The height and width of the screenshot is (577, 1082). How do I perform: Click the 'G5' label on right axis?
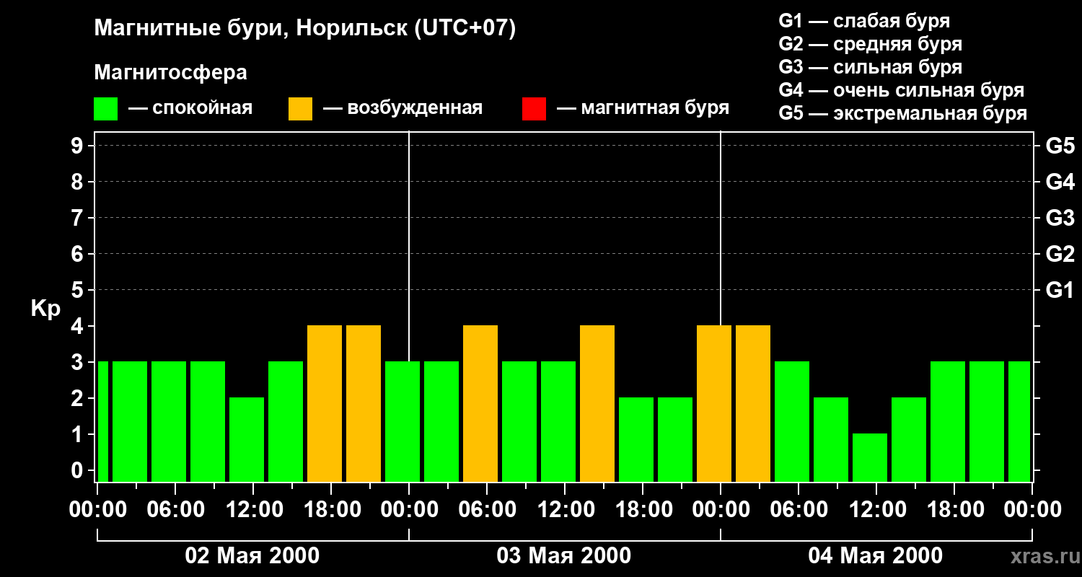point(1060,146)
